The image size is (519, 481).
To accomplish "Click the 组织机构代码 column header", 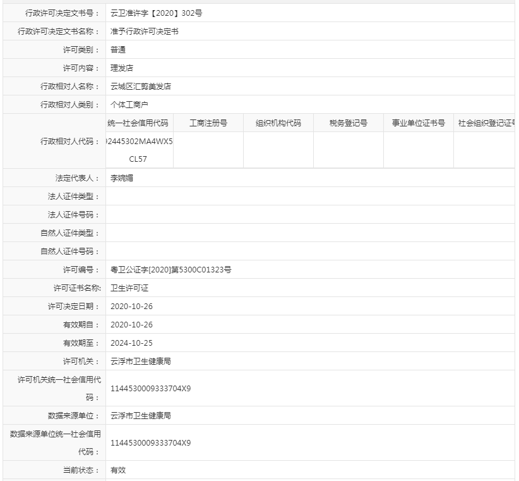I will pyautogui.click(x=278, y=123).
